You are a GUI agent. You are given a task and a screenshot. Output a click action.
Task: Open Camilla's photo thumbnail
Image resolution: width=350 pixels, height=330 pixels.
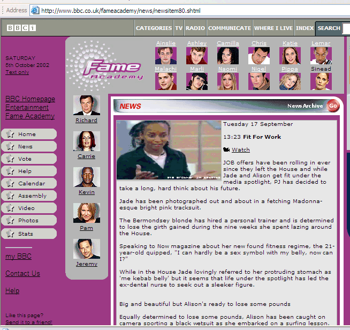228,56
